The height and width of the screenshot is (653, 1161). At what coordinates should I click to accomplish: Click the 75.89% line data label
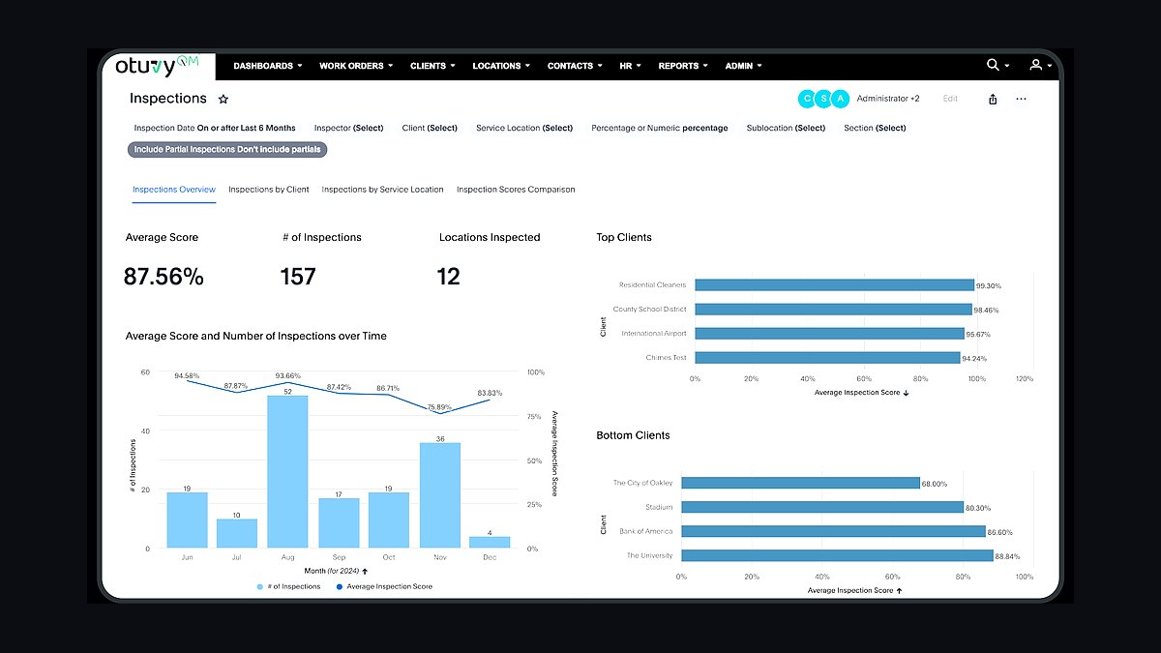439,407
